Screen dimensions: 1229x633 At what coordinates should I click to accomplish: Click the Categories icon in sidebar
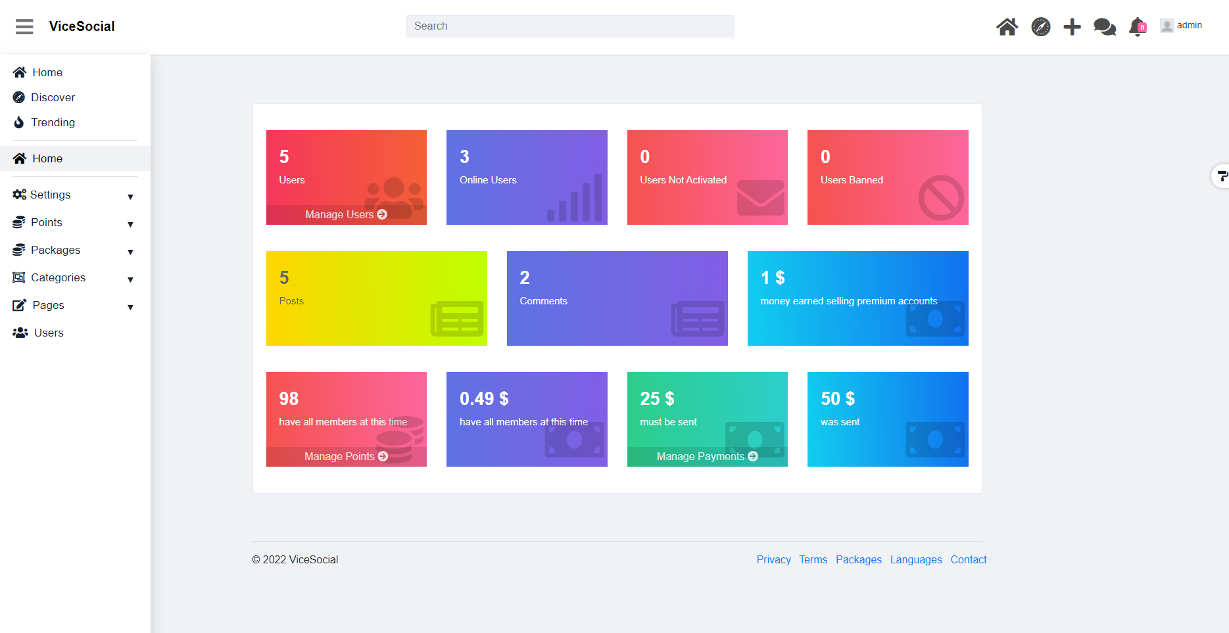[x=19, y=277]
